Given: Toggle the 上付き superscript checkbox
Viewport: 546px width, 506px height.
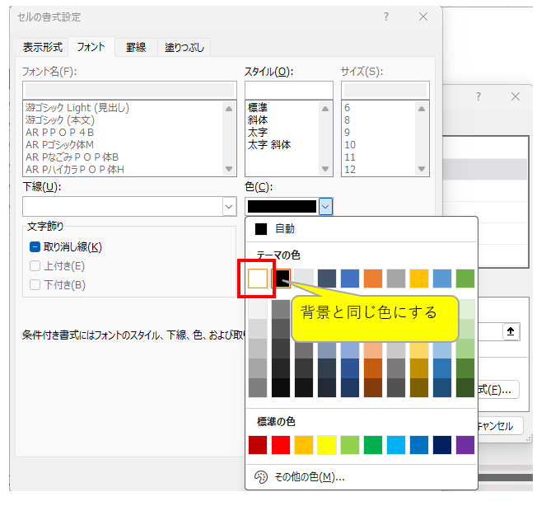Looking at the screenshot, I should point(35,265).
